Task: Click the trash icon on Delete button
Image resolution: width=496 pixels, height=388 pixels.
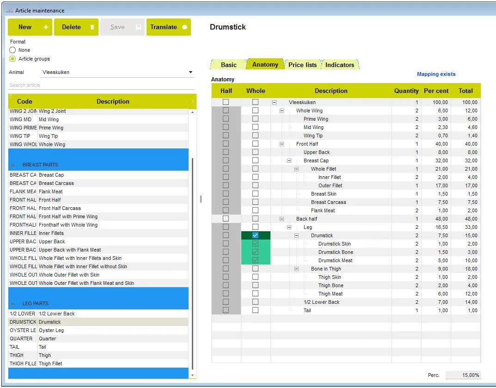Action: pyautogui.click(x=92, y=27)
